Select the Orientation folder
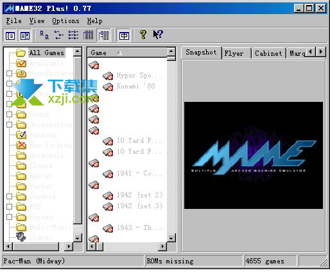The width and height of the screenshot is (330, 273). point(50,124)
